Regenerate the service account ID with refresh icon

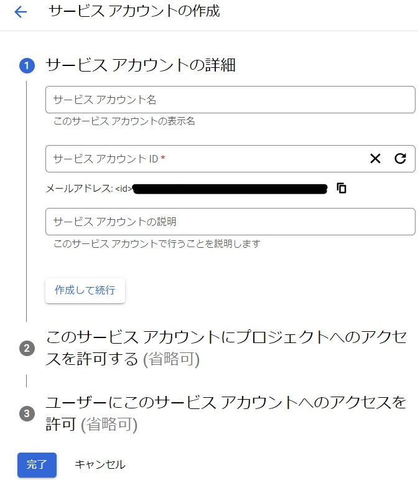pos(400,159)
